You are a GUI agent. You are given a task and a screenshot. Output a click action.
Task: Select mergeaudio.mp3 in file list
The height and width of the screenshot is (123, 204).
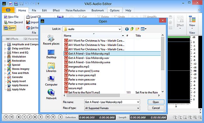click(79, 66)
